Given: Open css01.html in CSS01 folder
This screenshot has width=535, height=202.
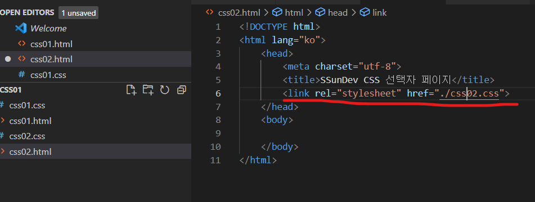Looking at the screenshot, I should (30, 121).
